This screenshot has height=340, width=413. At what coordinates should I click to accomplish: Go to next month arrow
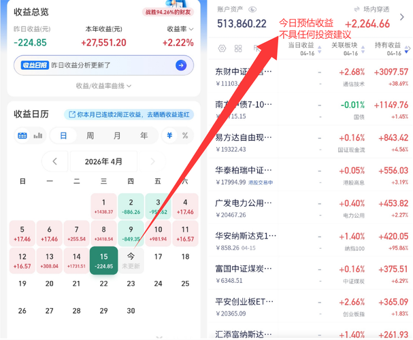[152, 161]
